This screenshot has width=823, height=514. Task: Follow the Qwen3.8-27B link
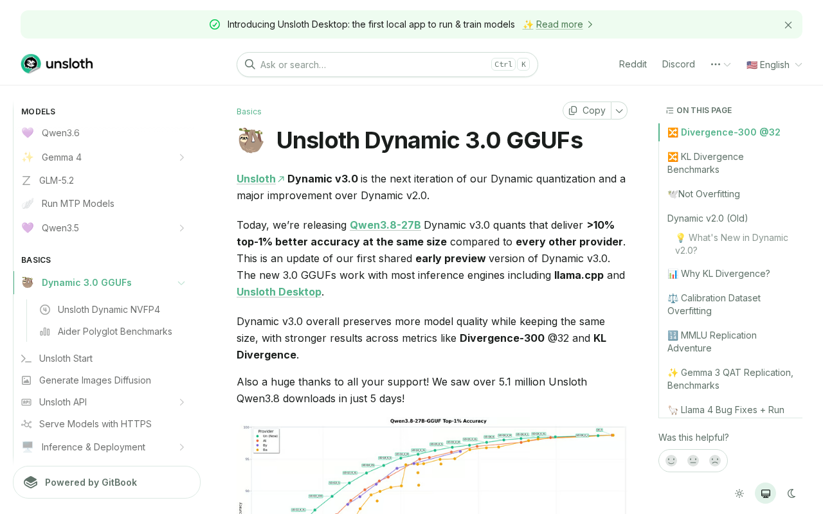(385, 225)
